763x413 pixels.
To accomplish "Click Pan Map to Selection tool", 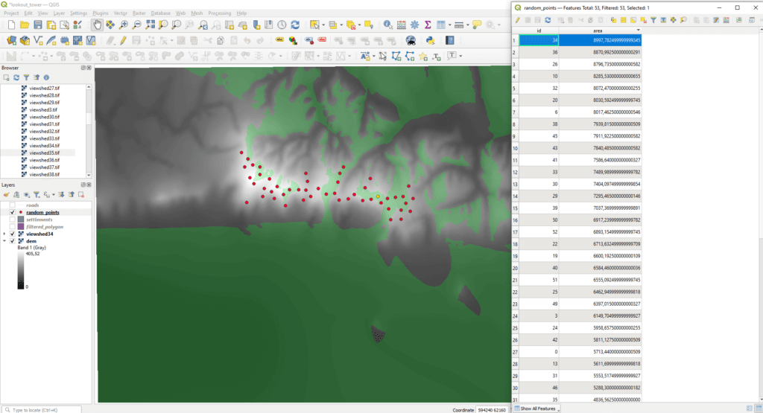I will pos(110,25).
